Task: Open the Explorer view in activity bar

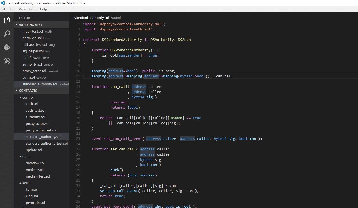Action: pos(7,20)
